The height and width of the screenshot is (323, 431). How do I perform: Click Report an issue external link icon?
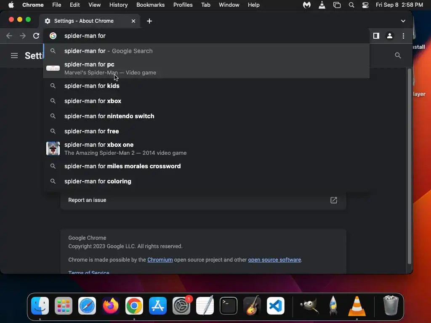coord(334,200)
